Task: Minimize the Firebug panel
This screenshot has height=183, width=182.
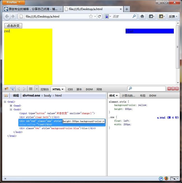Action: click(x=169, y=89)
